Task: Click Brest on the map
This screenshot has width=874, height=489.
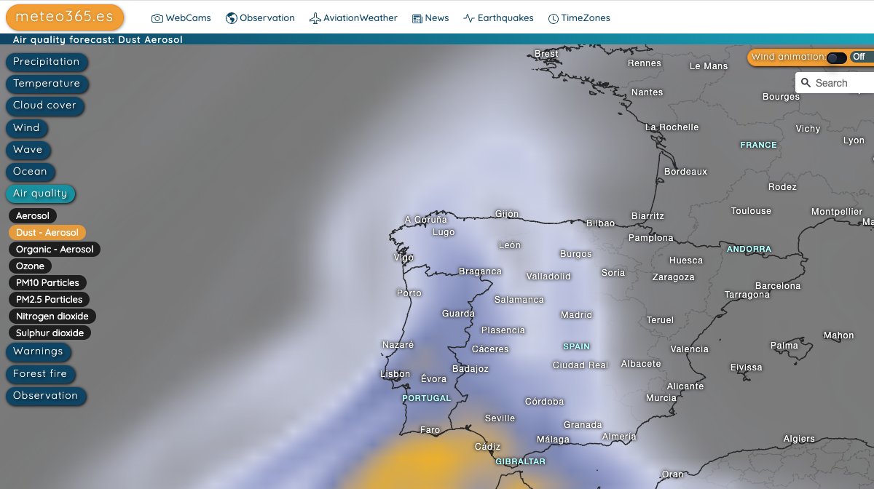Action: tap(546, 54)
